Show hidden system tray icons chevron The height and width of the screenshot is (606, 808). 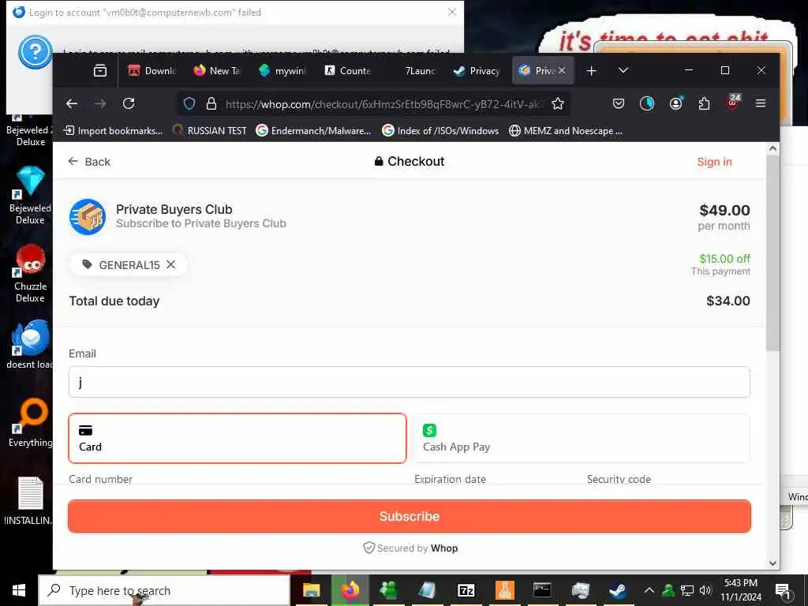coord(649,590)
